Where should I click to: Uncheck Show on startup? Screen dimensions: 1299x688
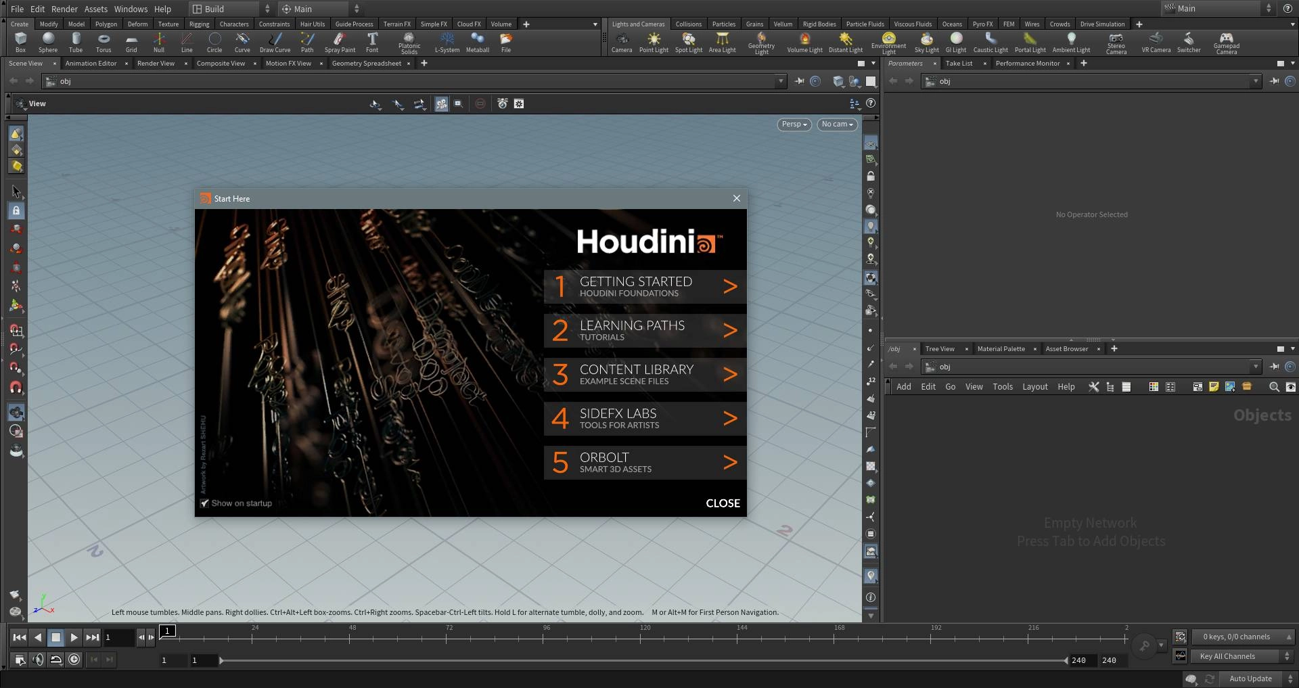coord(204,503)
